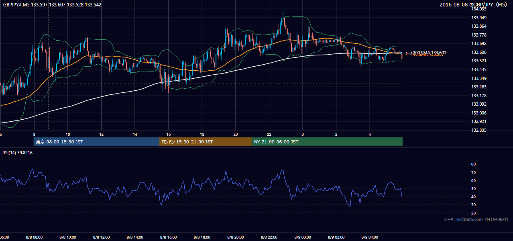Click the 8/8 14:00 date axis label
This screenshot has height=241, width=513.
(135, 237)
